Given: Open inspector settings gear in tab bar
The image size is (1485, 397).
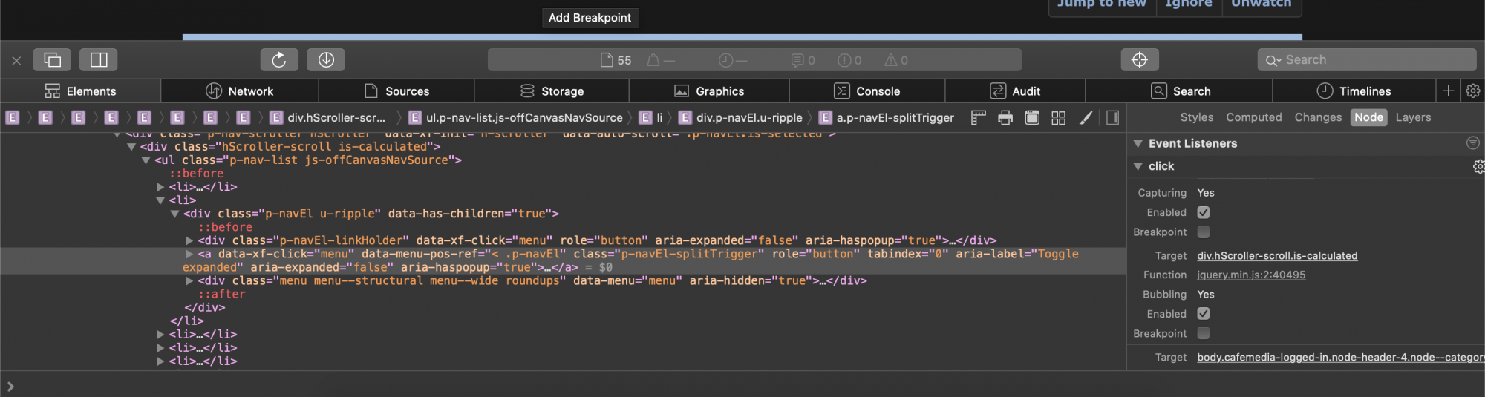Looking at the screenshot, I should tap(1473, 91).
